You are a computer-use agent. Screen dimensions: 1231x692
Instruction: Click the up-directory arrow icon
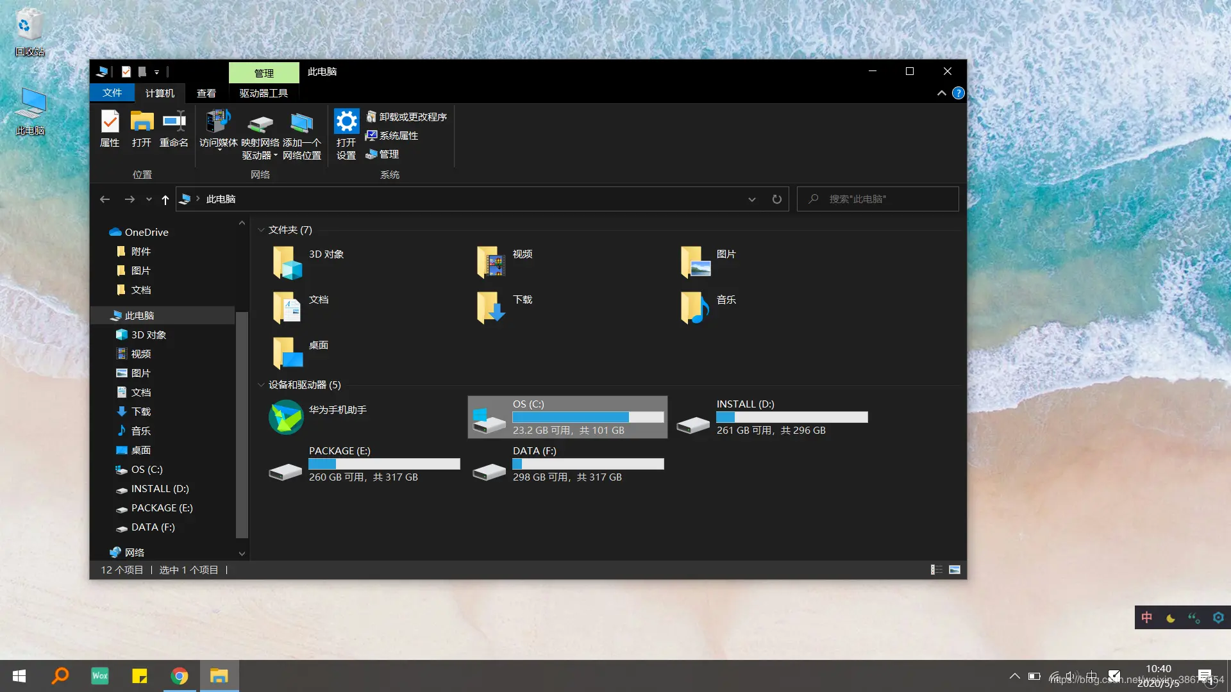tap(165, 200)
